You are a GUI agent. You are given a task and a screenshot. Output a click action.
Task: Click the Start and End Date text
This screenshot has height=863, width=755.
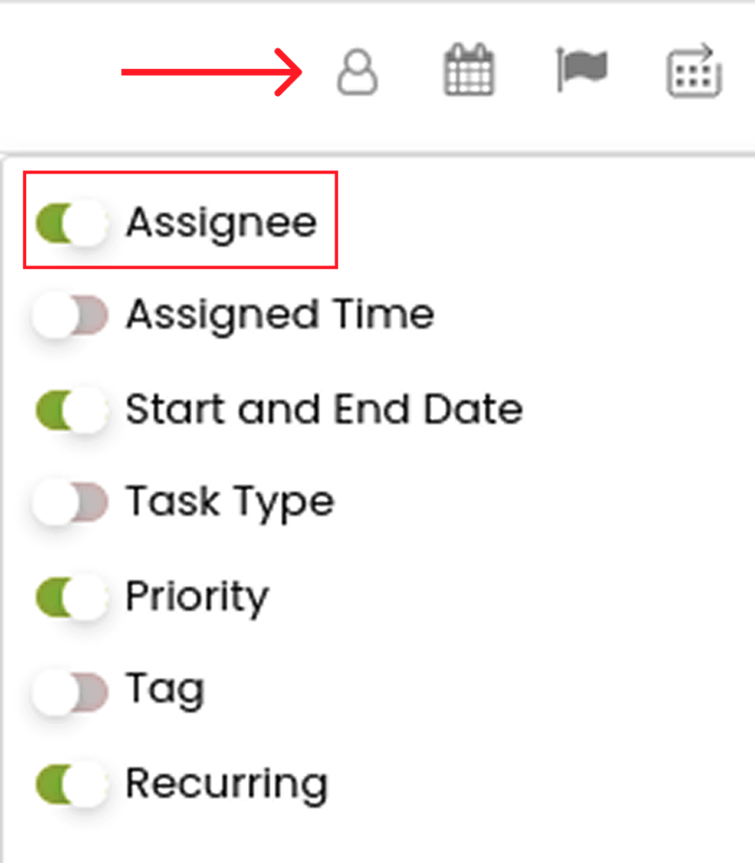point(324,410)
